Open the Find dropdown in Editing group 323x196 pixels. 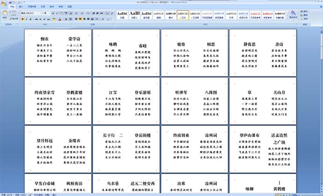coord(305,11)
